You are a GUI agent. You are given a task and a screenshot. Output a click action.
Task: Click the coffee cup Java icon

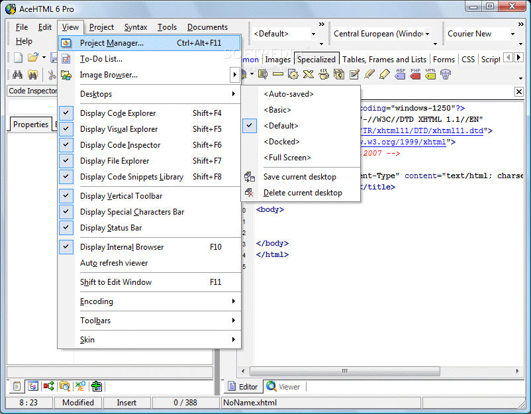pyautogui.click(x=324, y=74)
